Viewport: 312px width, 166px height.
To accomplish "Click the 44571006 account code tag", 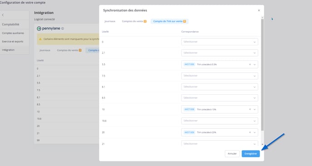I will pos(189,64).
